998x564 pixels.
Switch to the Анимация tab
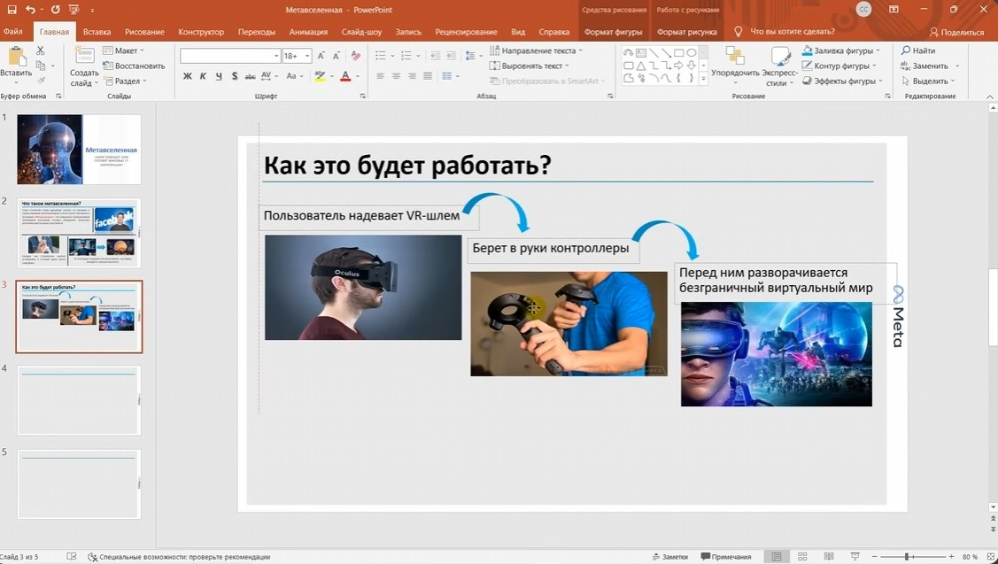(x=308, y=31)
